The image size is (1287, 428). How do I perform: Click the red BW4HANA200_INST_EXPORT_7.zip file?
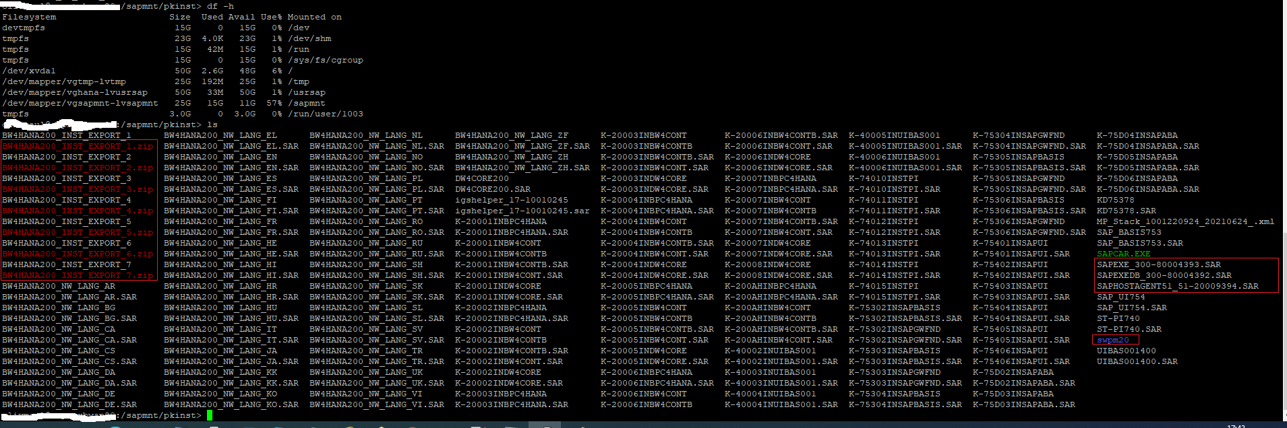[78, 275]
